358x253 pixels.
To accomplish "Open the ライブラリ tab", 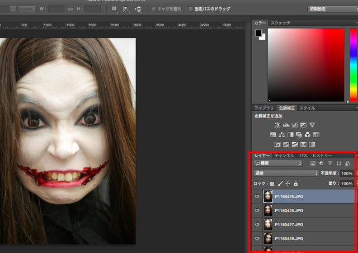I will pyautogui.click(x=264, y=108).
